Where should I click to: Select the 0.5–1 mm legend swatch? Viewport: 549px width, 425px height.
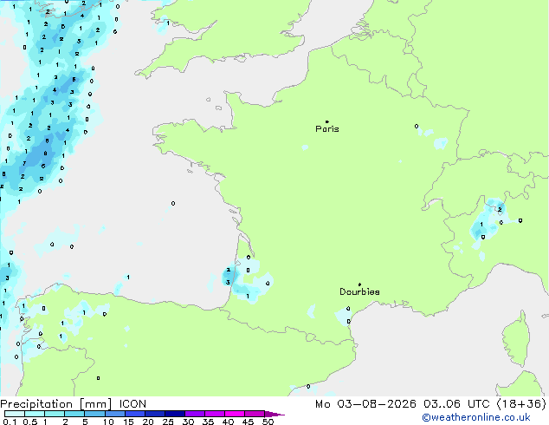(35, 414)
